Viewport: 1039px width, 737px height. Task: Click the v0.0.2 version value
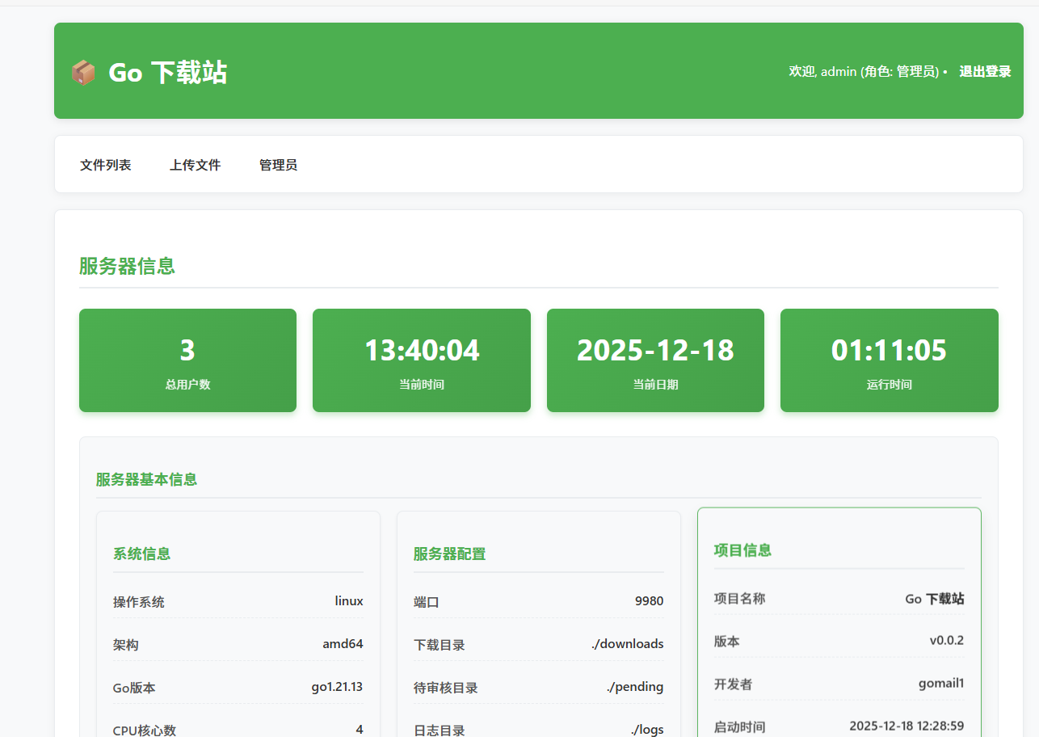pos(946,641)
